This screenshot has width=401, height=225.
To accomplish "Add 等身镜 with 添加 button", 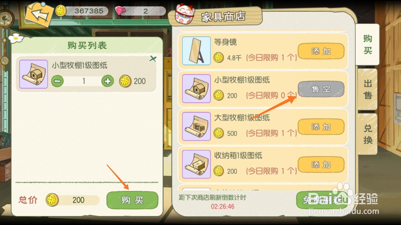I will point(321,51).
